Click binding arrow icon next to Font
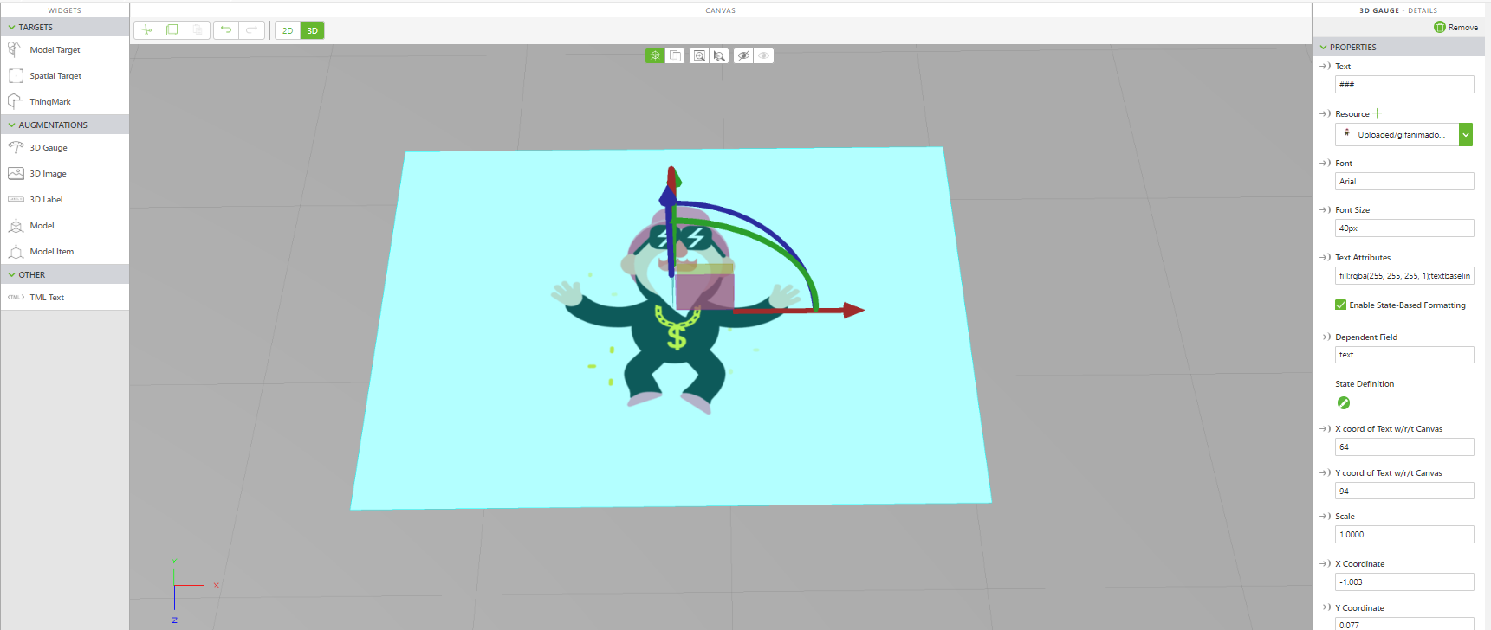The width and height of the screenshot is (1491, 630). pyautogui.click(x=1325, y=163)
